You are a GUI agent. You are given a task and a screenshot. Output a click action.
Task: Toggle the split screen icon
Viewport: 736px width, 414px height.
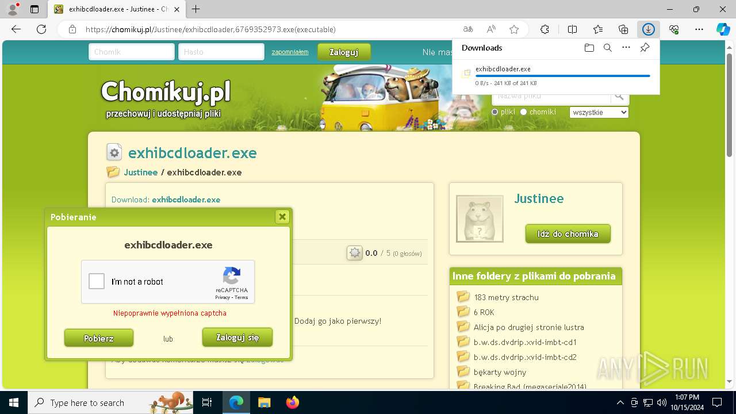(572, 29)
